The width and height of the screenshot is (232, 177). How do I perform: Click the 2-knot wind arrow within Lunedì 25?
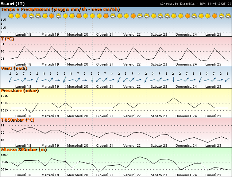tap(220, 80)
